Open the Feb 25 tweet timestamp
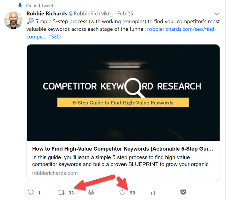Viewport: 226px width, 200px height. pyautogui.click(x=126, y=14)
